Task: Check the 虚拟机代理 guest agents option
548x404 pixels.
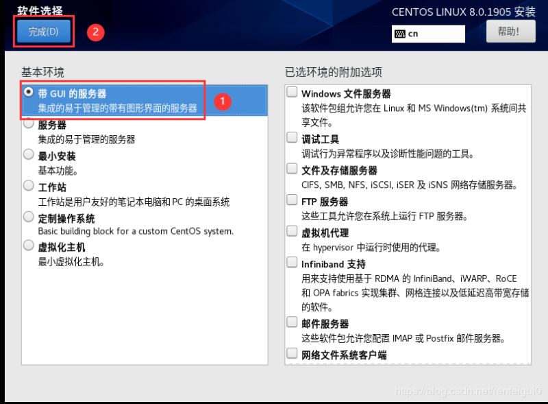Action: [292, 232]
